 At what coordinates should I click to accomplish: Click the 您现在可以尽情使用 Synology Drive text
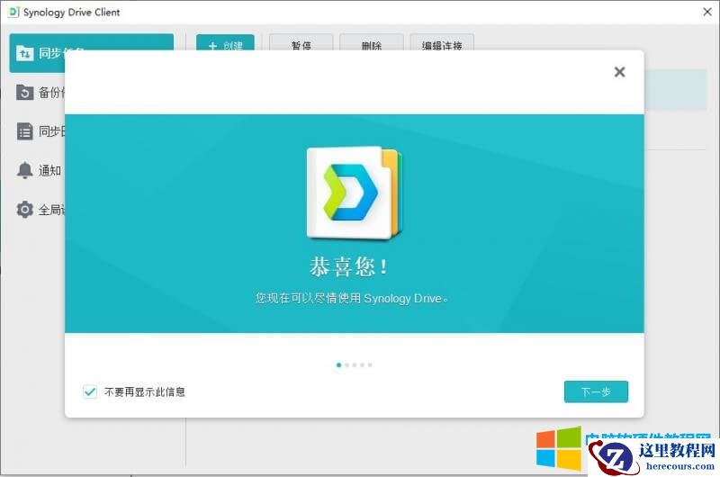[352, 299]
